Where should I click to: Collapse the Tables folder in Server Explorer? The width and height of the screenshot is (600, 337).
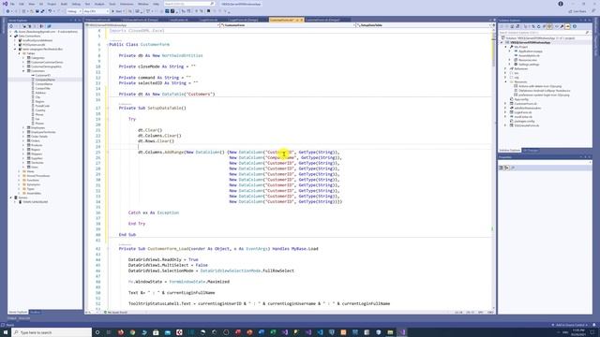20,53
